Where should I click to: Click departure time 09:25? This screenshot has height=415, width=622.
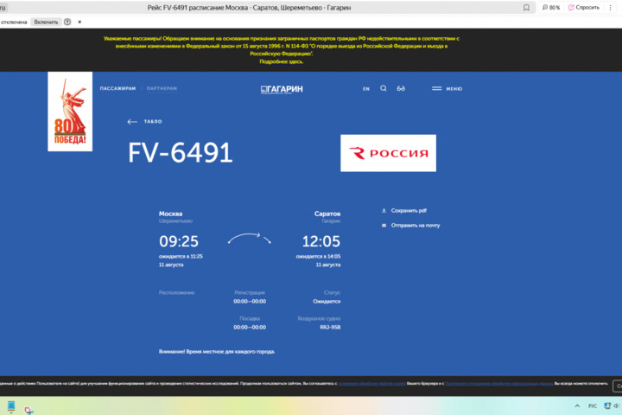[179, 241]
